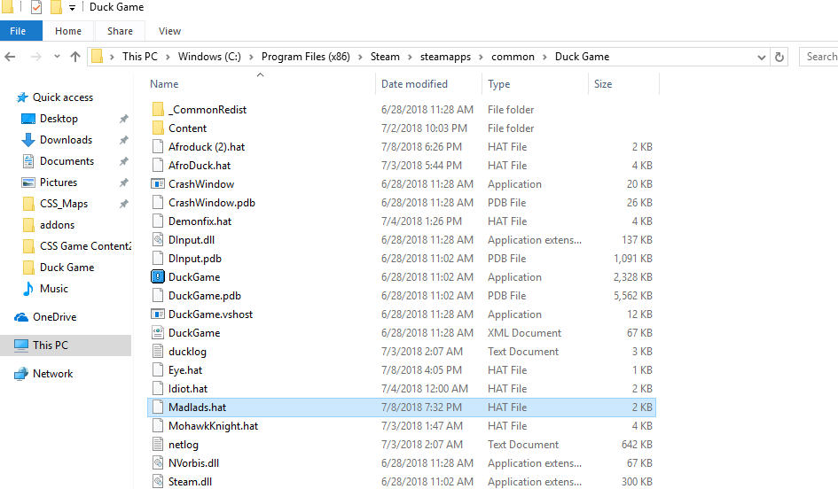
Task: Switch to the Home ribbon tab
Action: coord(68,31)
